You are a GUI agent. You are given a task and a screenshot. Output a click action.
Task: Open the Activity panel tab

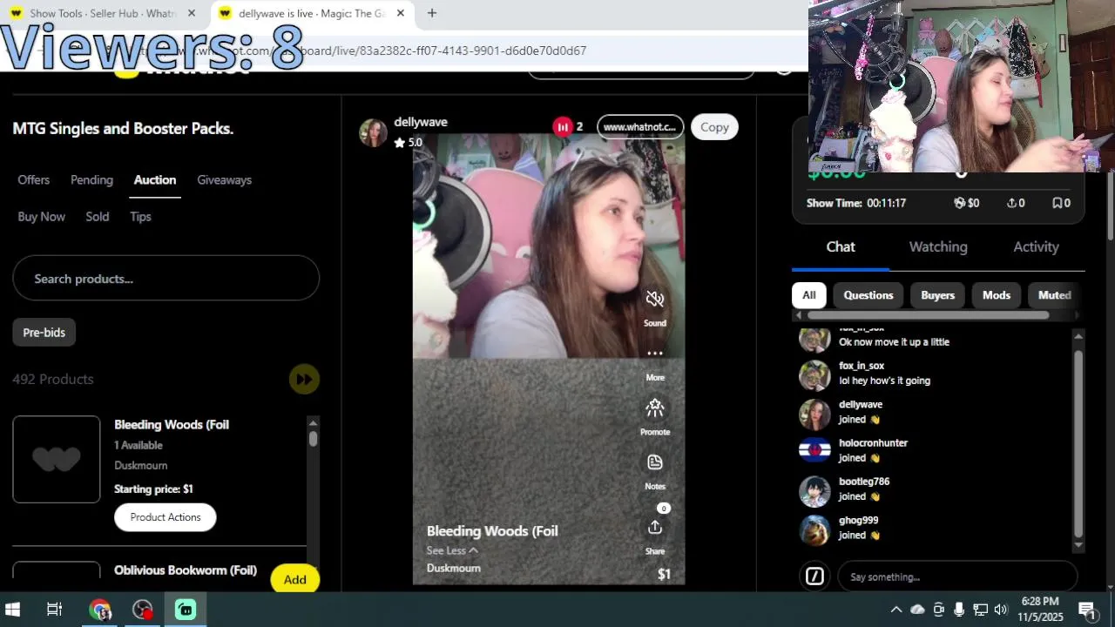[1036, 246]
